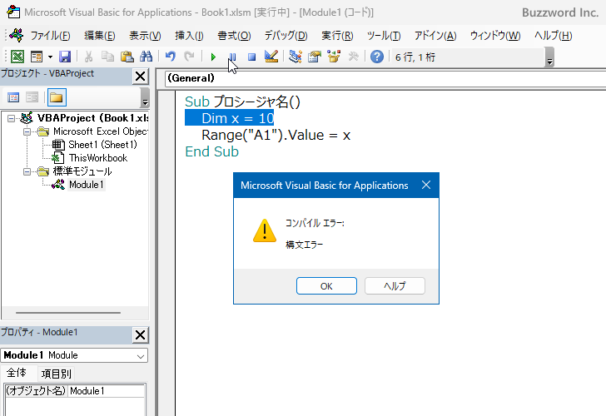Open the (General) object combo box
This screenshot has width=606, height=416.
coord(385,78)
